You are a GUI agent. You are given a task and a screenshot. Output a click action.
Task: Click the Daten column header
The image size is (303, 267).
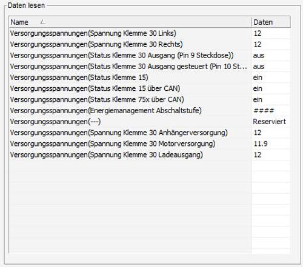271,22
